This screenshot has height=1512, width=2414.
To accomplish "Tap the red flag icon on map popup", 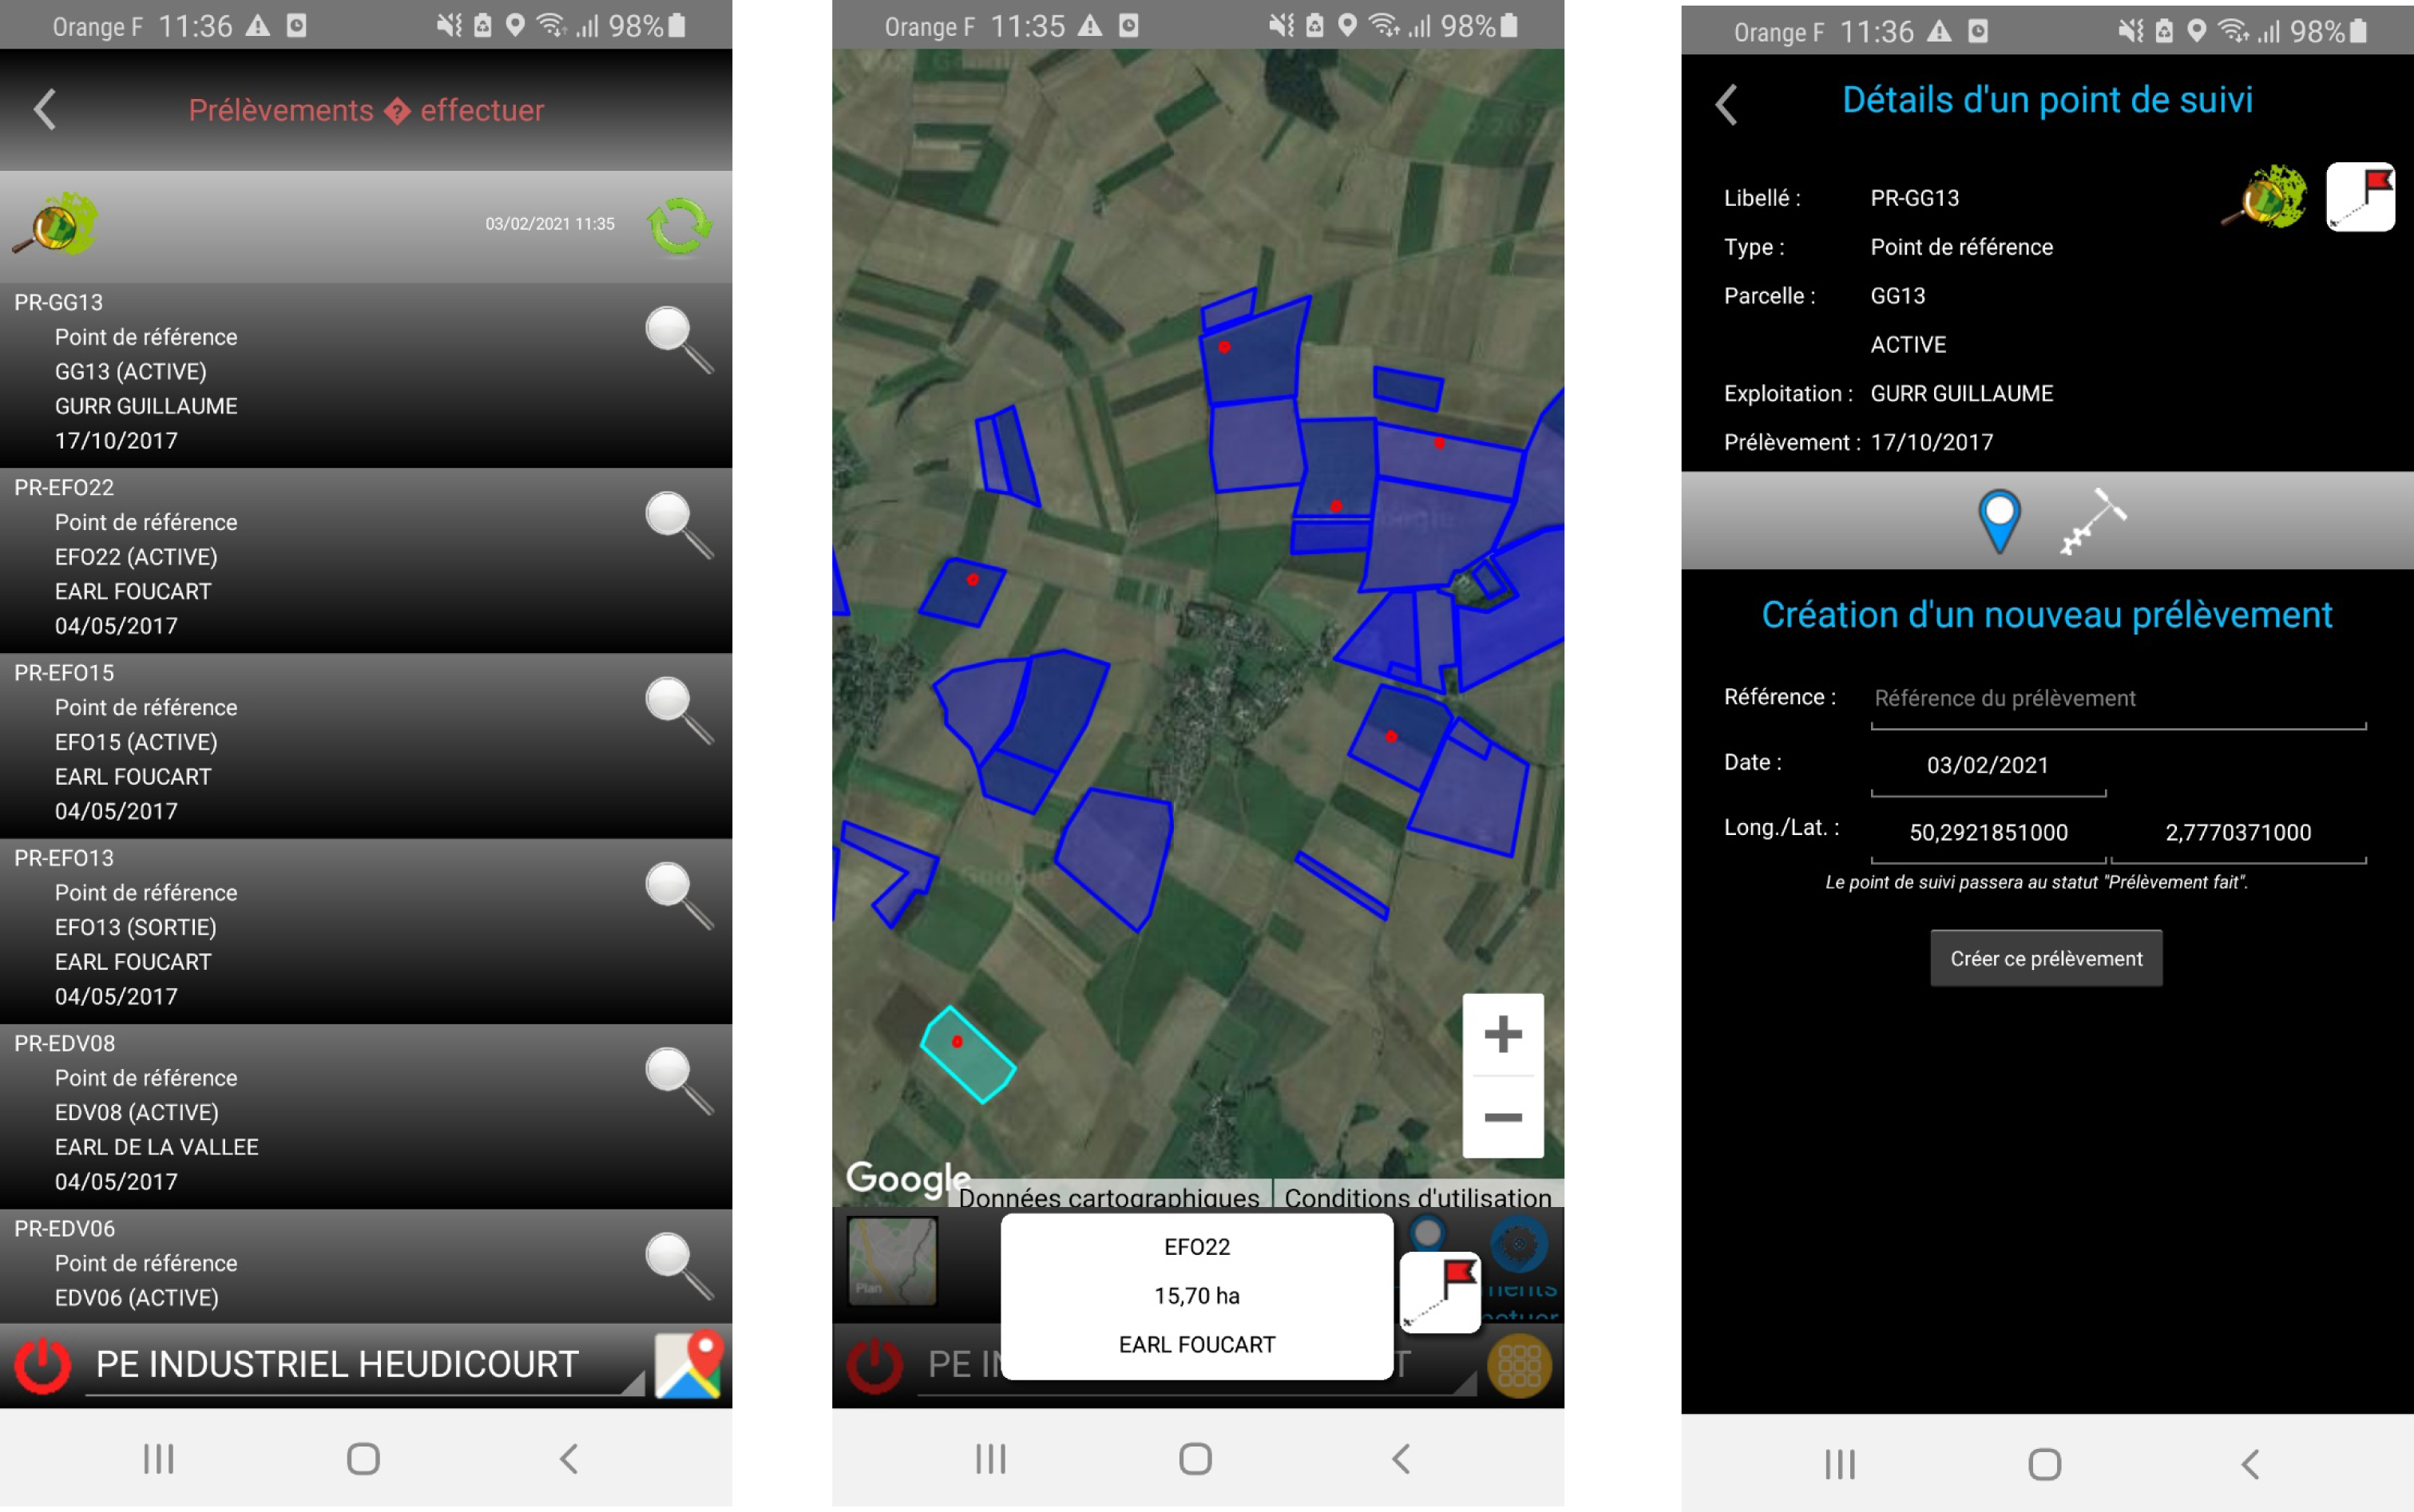I will point(1439,1293).
